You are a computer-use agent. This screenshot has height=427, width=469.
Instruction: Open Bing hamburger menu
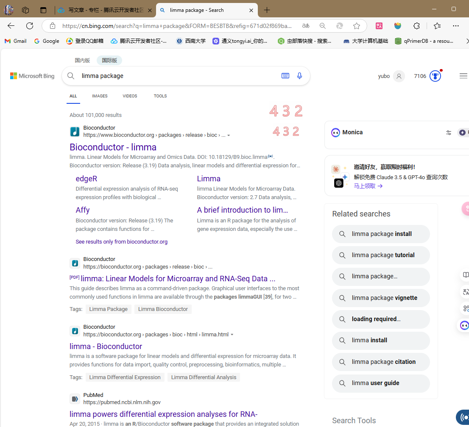[463, 76]
